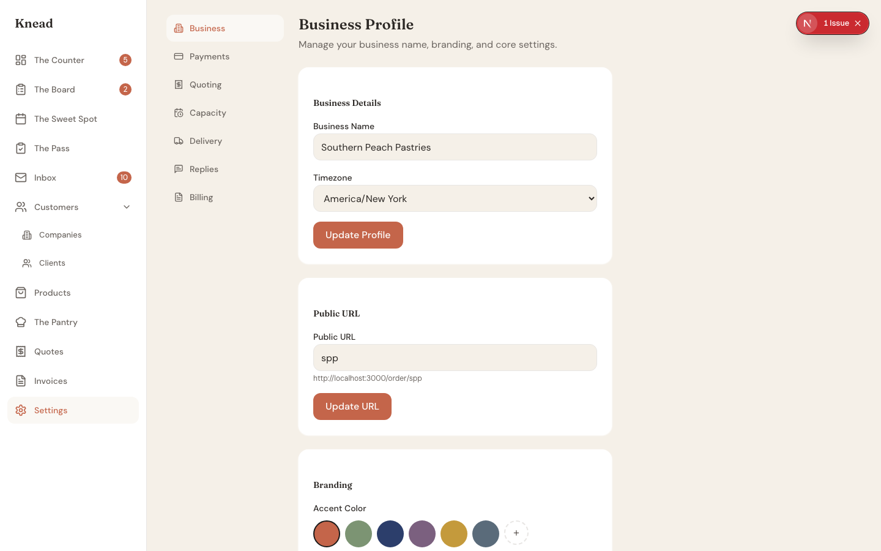Click the Business Name input field

tap(455, 147)
